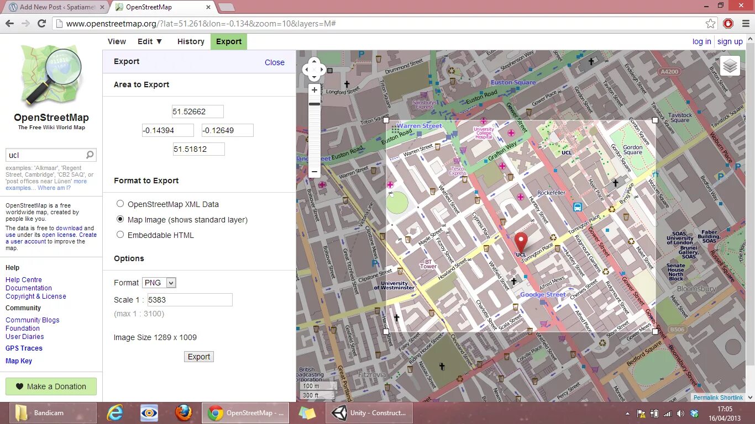Open the map layers switcher icon

click(x=730, y=66)
